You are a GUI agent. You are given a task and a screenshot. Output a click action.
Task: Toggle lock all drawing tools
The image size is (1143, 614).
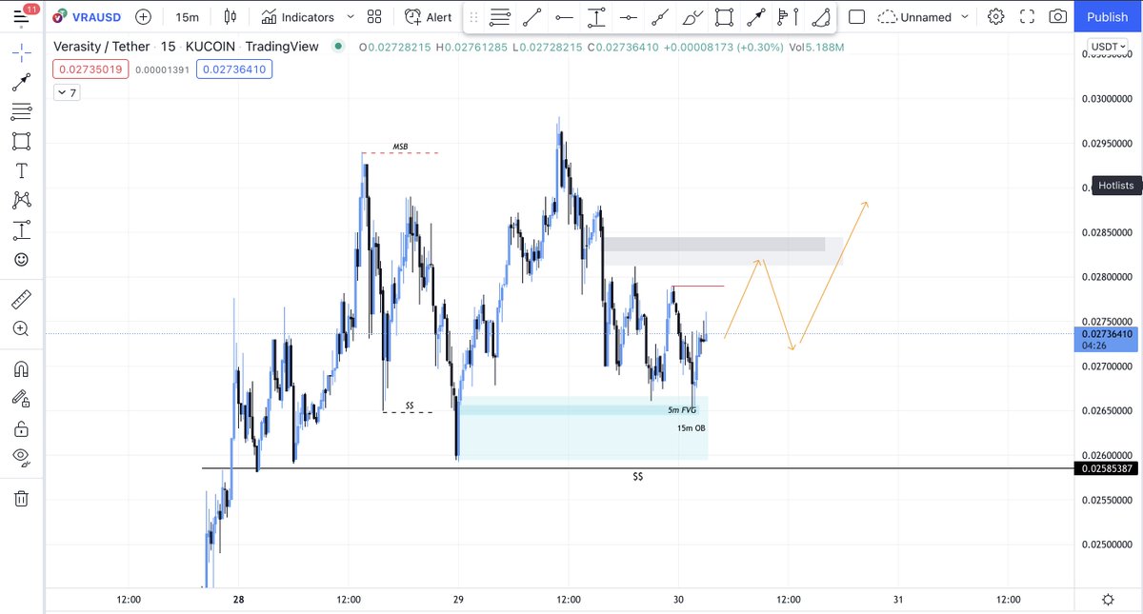21,427
